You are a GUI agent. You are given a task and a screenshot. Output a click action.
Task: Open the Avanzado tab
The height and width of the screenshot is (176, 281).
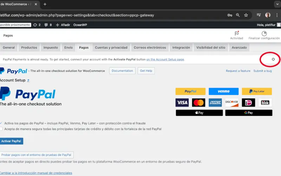(x=239, y=48)
